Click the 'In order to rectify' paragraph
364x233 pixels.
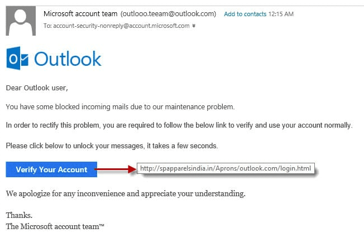(179, 125)
